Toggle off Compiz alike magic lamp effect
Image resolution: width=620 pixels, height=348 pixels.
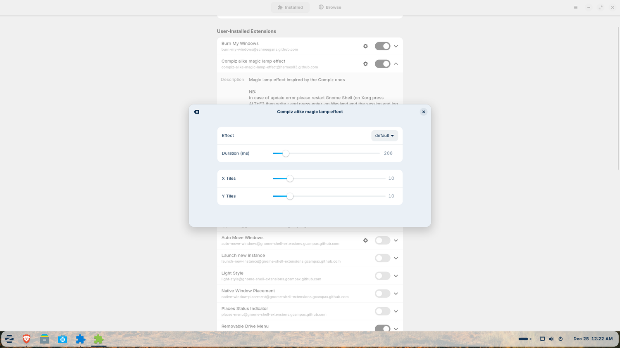[x=382, y=64]
